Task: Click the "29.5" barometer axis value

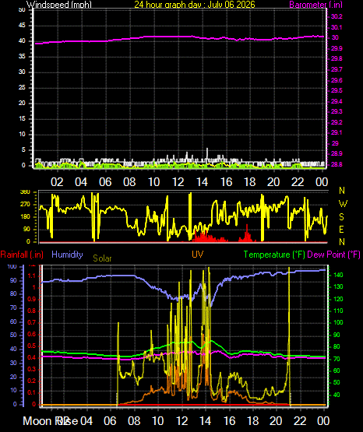Action: coord(337,90)
